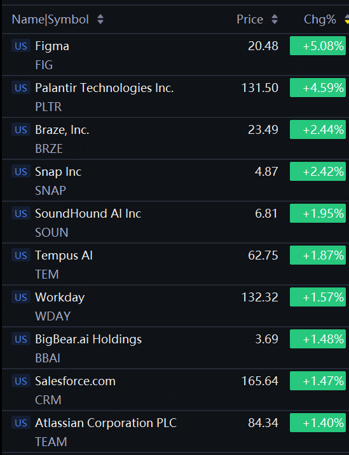Click the +1.47% badge for Salesforce.com
Screen dimensions: 349x455
pyautogui.click(x=318, y=381)
